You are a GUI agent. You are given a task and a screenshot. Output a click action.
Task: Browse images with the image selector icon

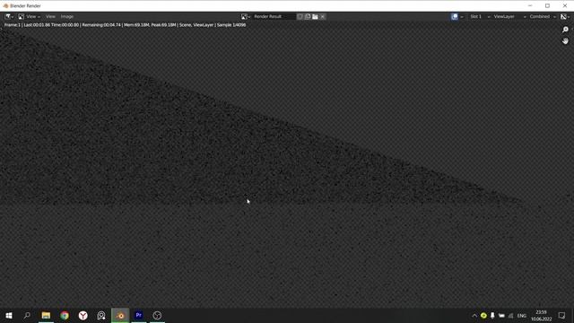pos(245,16)
